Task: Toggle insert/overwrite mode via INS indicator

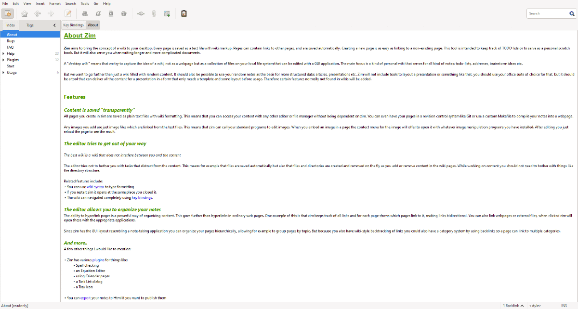Action: pyautogui.click(x=564, y=305)
